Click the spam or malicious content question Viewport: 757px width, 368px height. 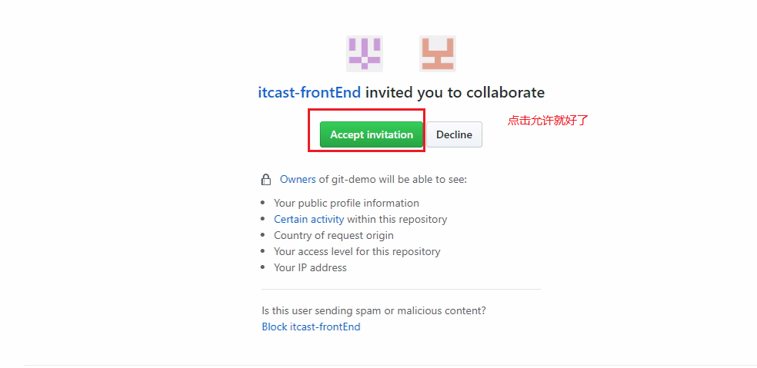374,310
